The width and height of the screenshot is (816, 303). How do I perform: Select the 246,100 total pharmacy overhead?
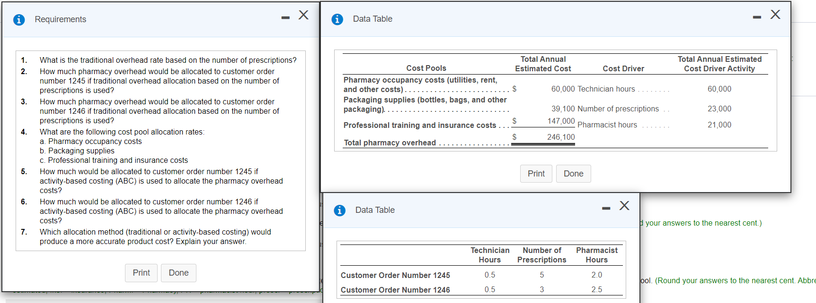point(561,137)
